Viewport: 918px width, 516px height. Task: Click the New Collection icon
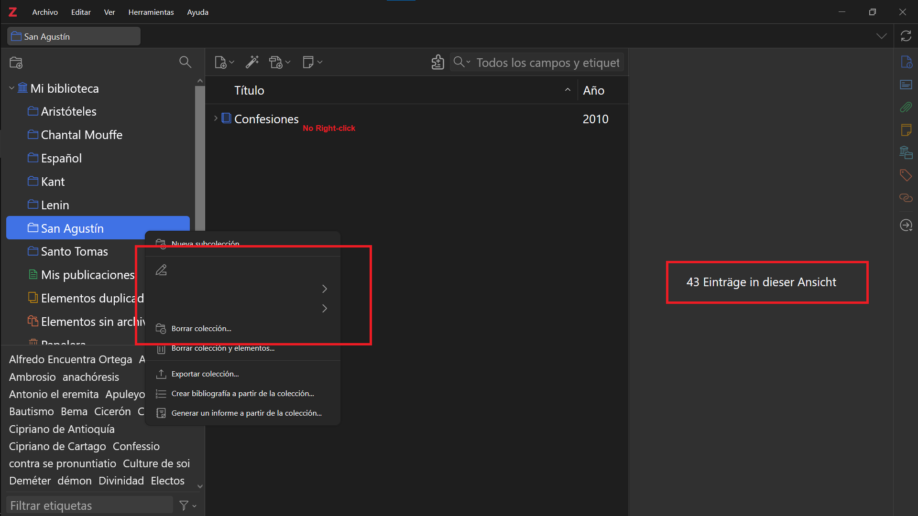pos(16,62)
